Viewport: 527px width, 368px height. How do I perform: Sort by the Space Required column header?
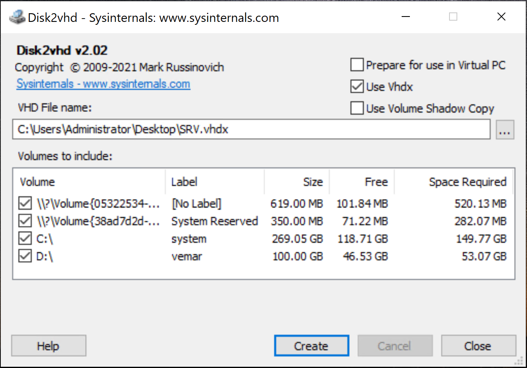(x=453, y=182)
